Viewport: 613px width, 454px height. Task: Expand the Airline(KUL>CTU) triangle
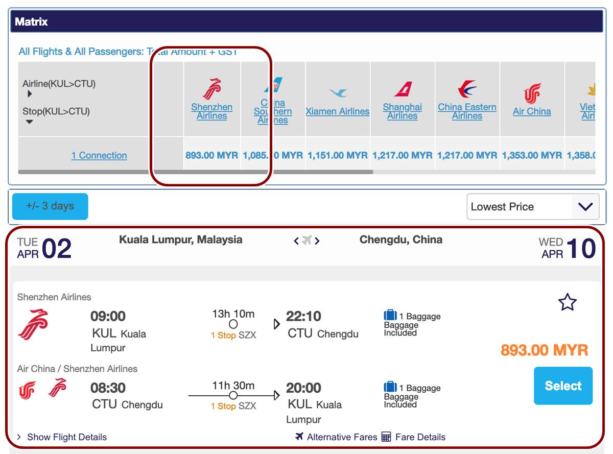click(x=30, y=94)
